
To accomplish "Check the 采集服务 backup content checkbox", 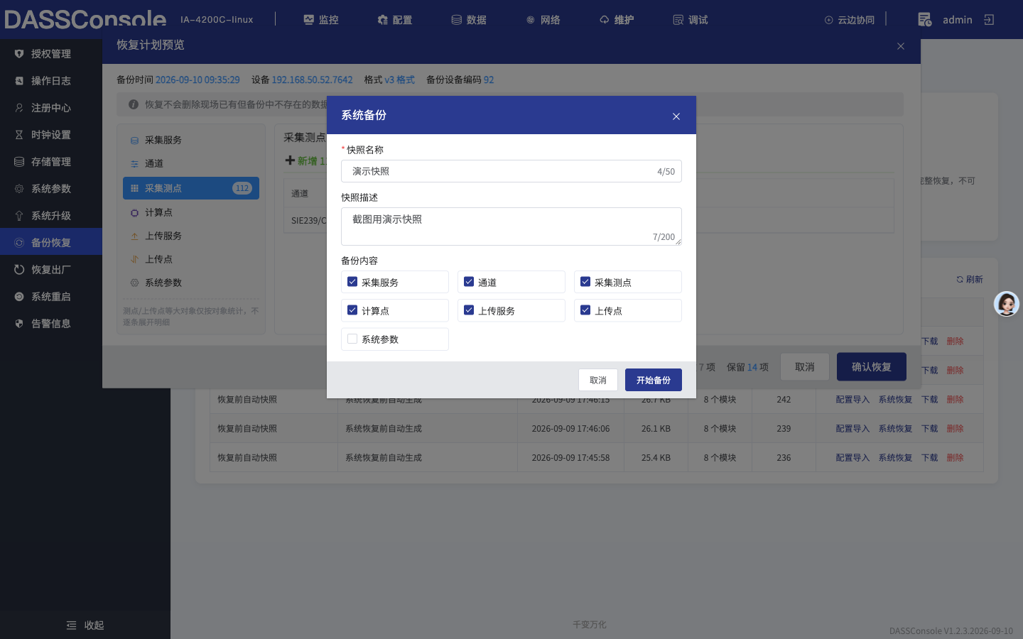I will (352, 282).
